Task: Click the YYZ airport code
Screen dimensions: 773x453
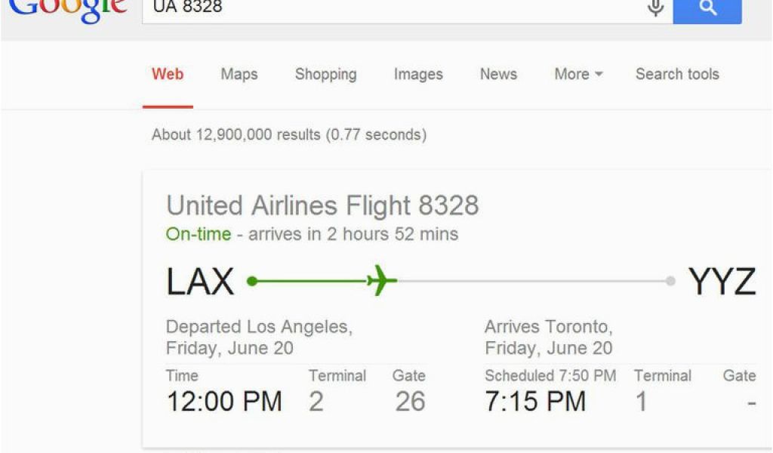Action: [x=722, y=282]
